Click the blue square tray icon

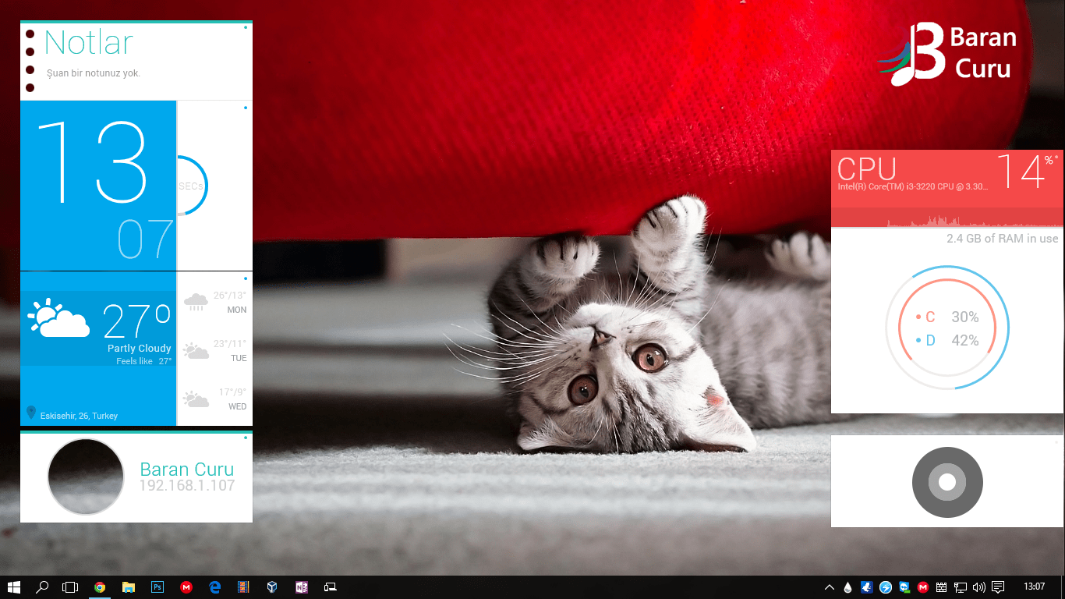tap(867, 587)
